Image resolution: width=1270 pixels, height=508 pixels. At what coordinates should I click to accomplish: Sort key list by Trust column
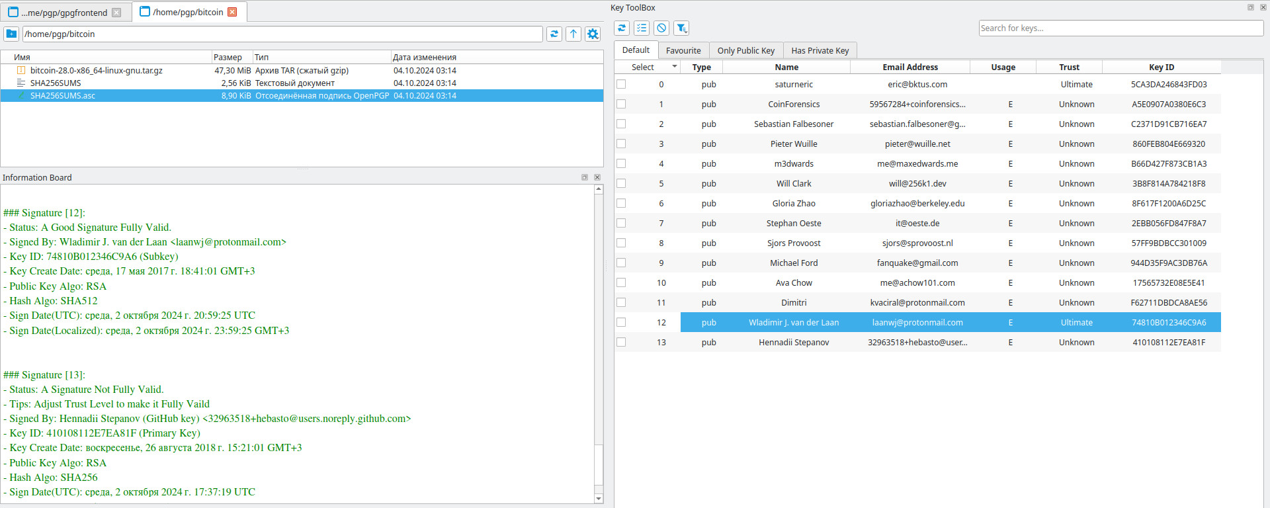[x=1068, y=67]
